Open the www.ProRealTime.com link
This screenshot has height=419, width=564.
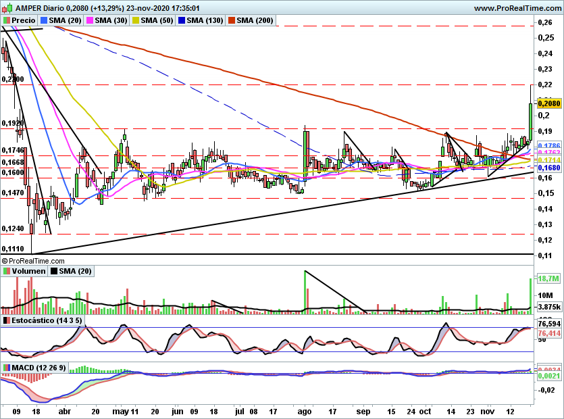pyautogui.click(x=517, y=8)
